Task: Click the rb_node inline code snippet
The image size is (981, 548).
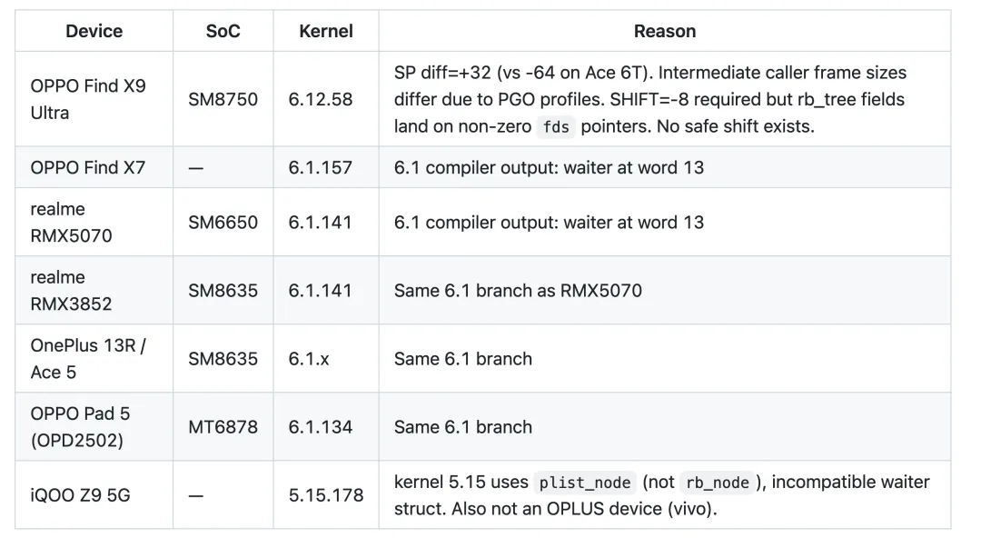Action: coord(717,483)
